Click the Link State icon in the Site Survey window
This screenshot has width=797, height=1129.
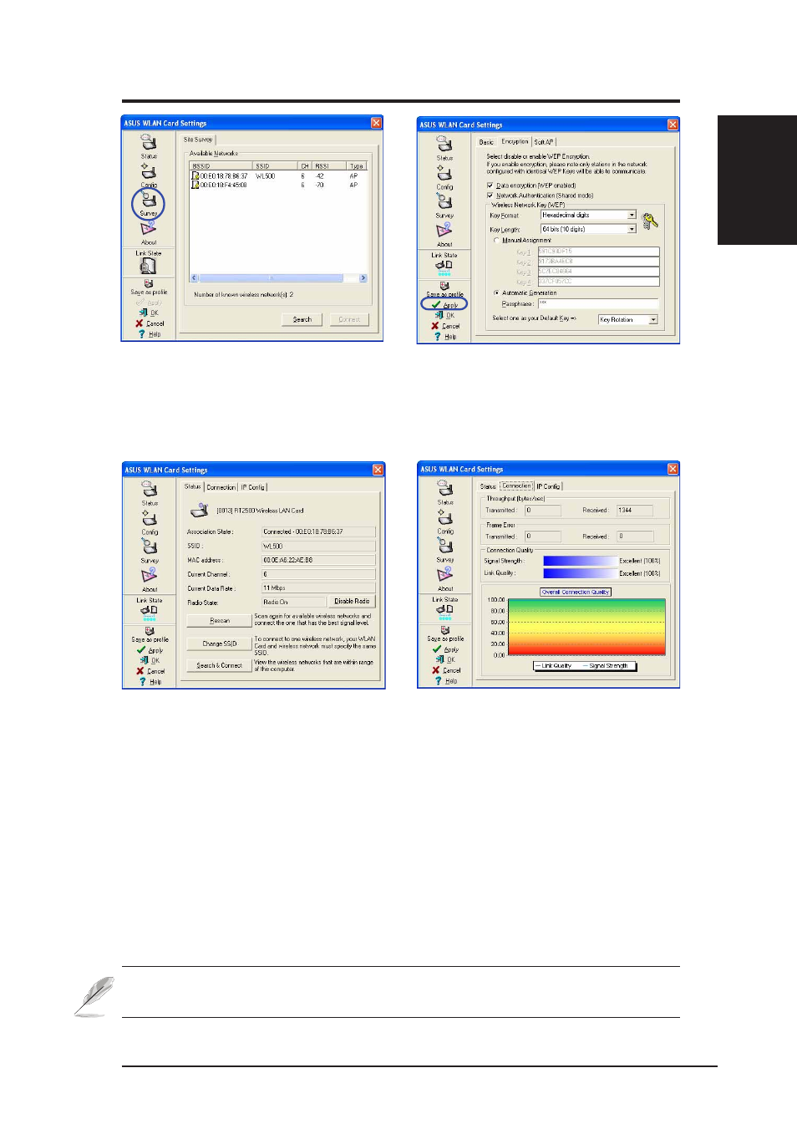[148, 266]
